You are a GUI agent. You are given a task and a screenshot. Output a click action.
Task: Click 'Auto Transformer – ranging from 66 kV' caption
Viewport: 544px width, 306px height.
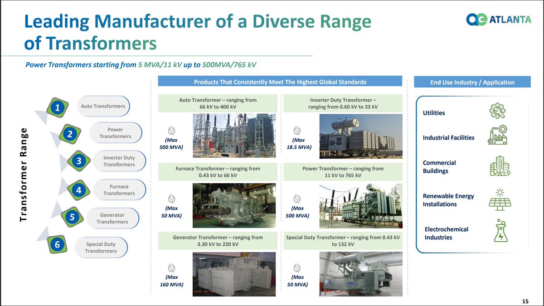click(218, 103)
